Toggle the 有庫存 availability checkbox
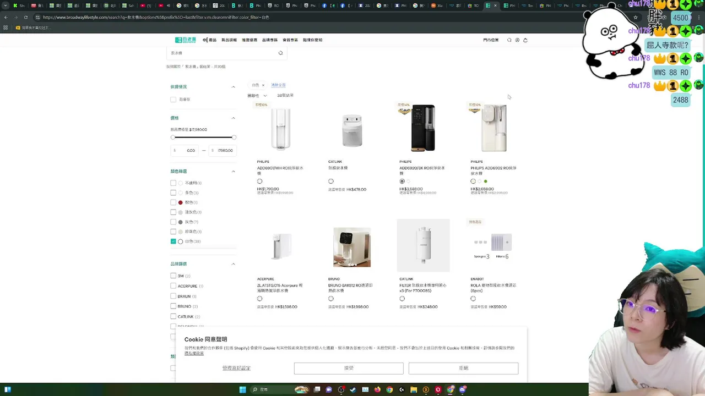Viewport: 705px width, 396px height. pos(173,100)
